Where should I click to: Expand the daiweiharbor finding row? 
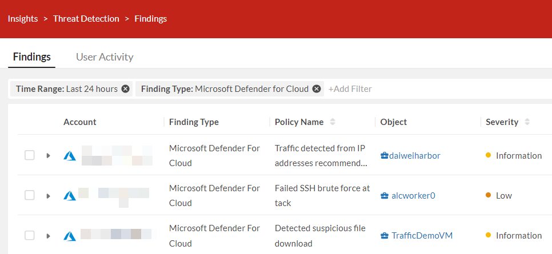tap(49, 155)
